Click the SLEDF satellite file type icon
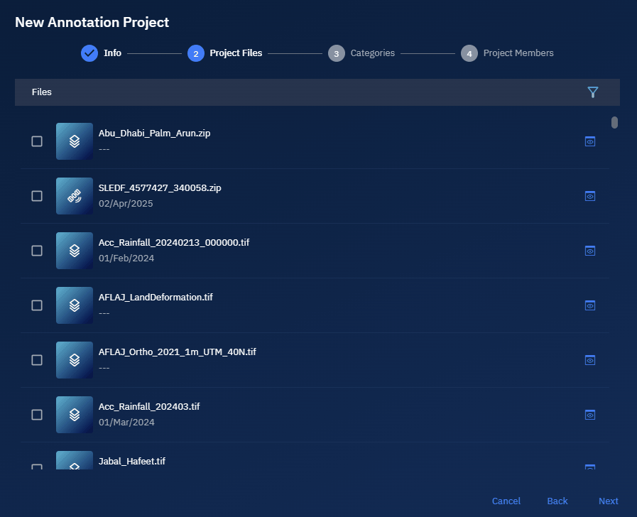The width and height of the screenshot is (637, 517). [75, 196]
